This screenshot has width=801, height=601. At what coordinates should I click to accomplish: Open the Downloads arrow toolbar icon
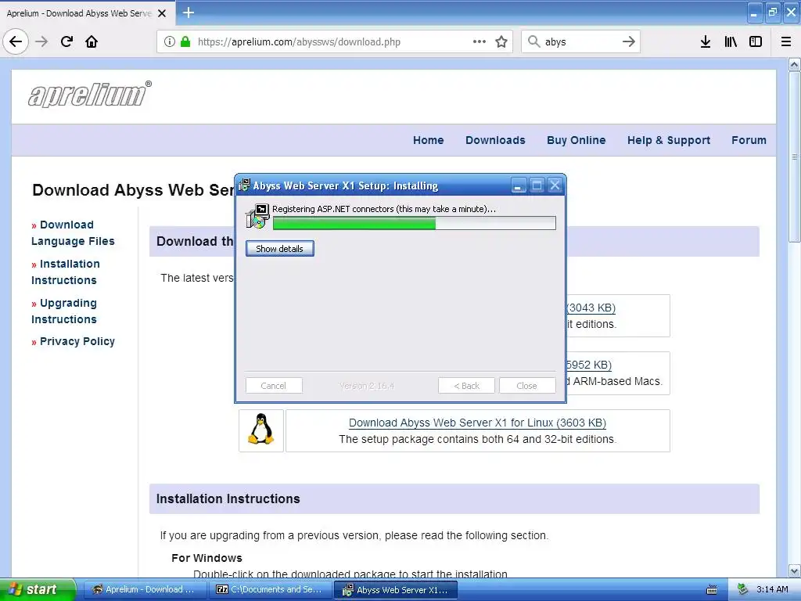click(x=706, y=41)
